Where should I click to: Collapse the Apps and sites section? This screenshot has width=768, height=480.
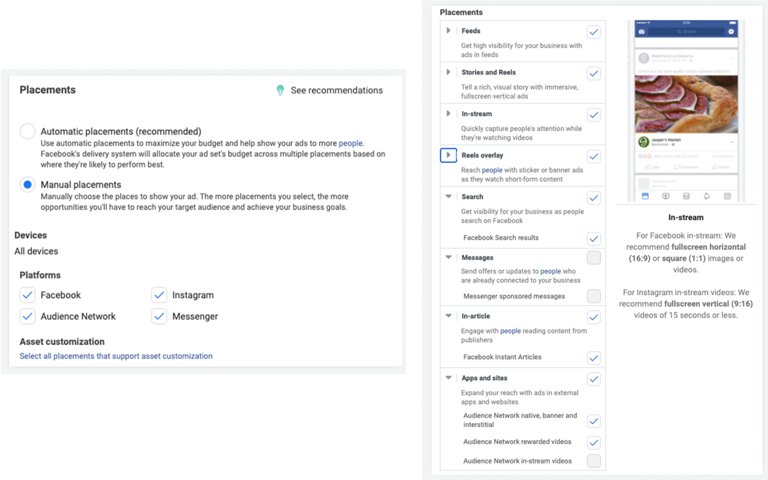[x=448, y=378]
